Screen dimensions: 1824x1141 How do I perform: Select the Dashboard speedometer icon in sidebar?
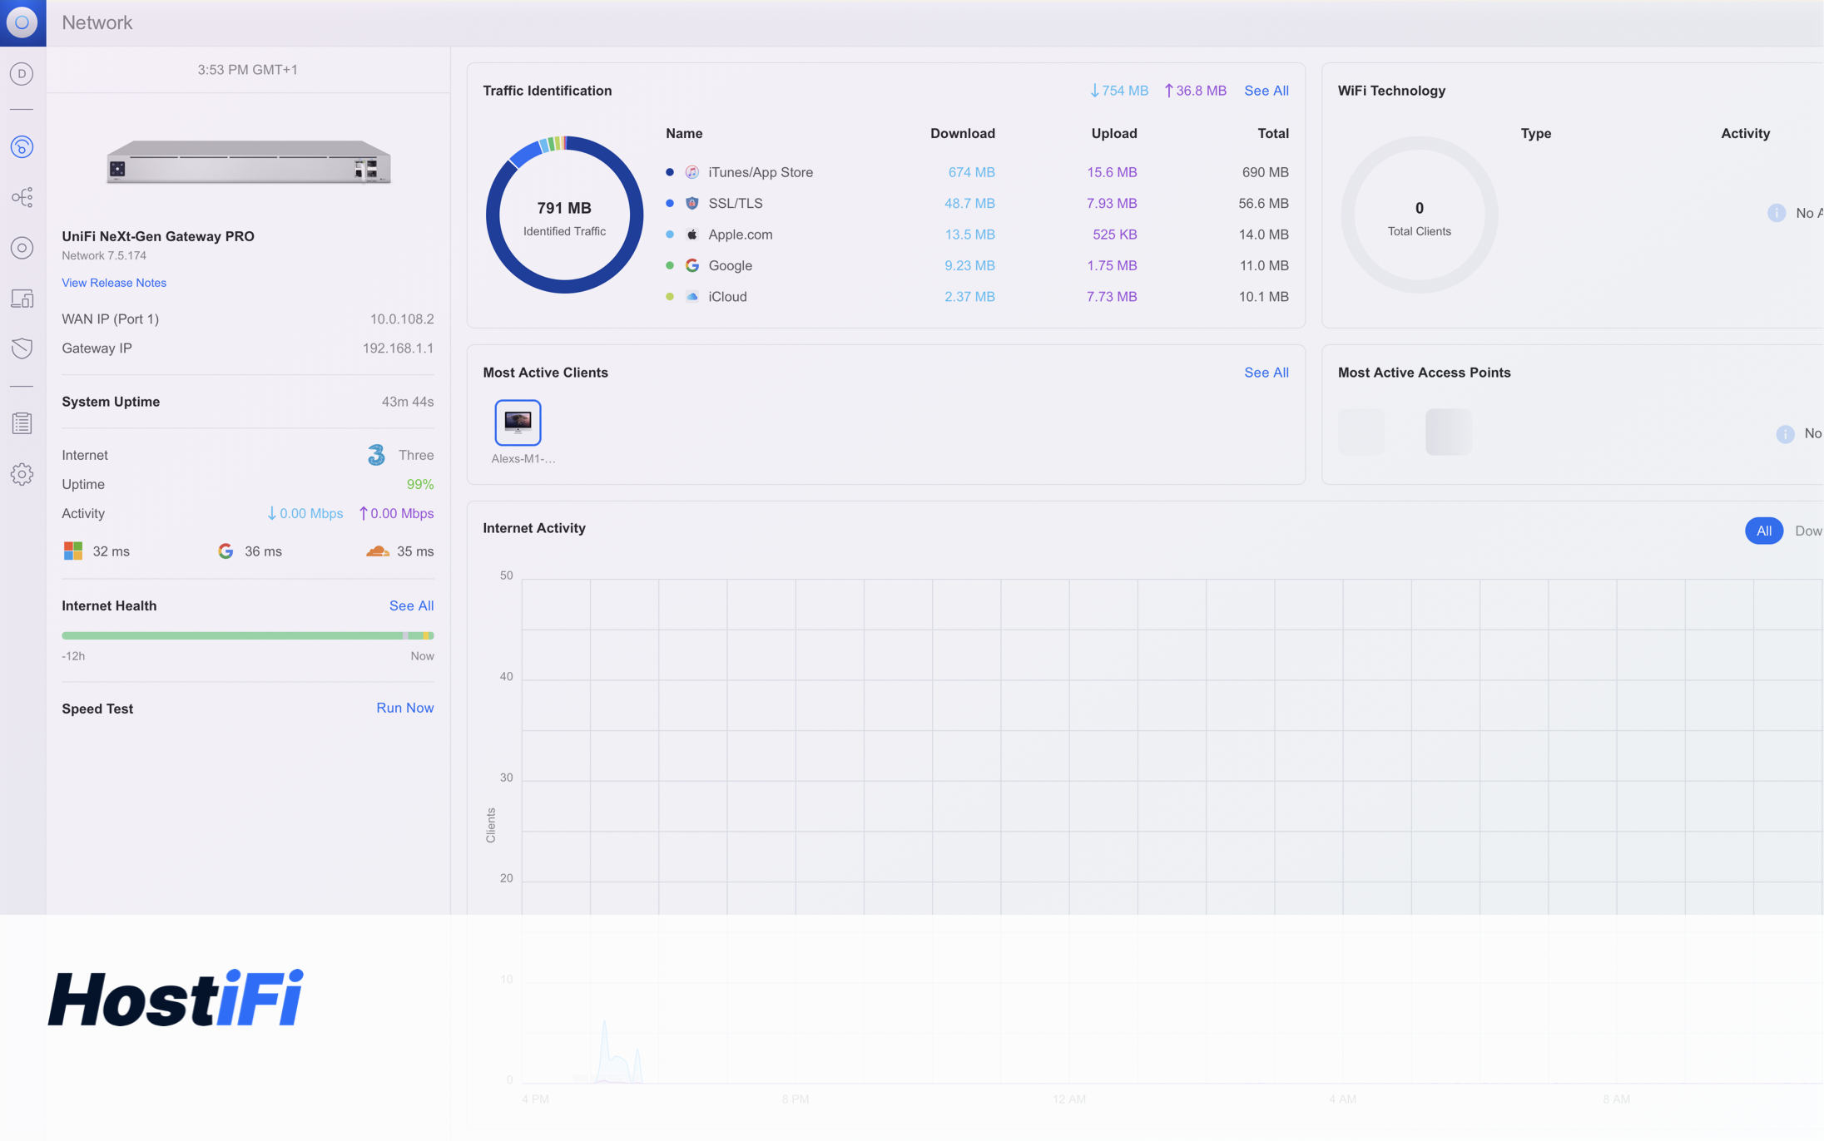point(22,146)
